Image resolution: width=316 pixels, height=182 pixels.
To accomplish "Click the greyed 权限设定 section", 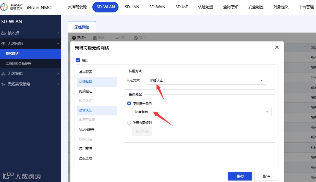I will [x=97, y=139].
